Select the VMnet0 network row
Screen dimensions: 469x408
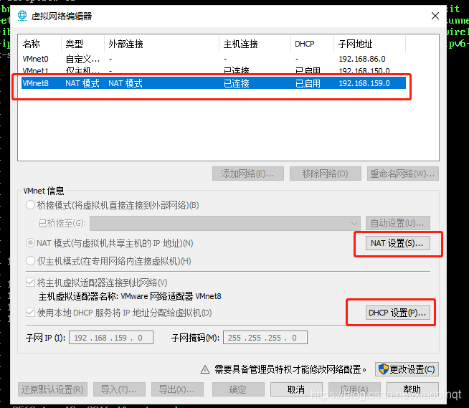pyautogui.click(x=214, y=59)
